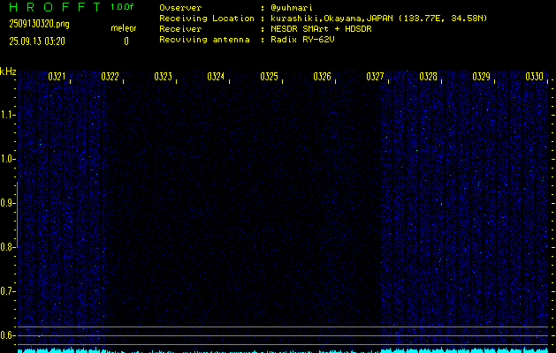
Task: Click the 0.7 frequency axis label
Action: pos(7,291)
